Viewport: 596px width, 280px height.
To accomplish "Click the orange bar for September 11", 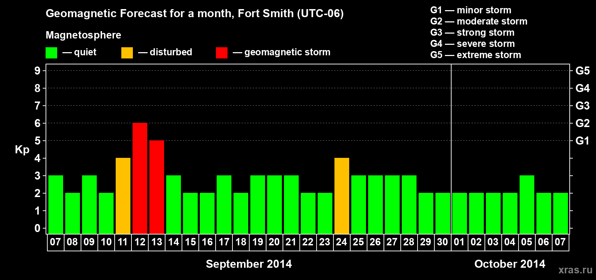I will pos(123,196).
